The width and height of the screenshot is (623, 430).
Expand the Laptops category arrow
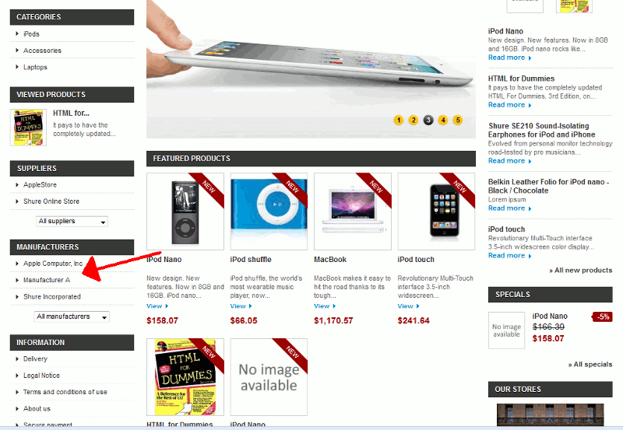pyautogui.click(x=17, y=67)
